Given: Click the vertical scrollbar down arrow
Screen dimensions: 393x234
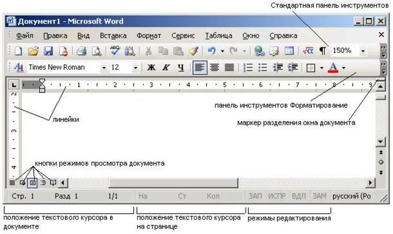Looking at the screenshot, I should (x=380, y=142).
